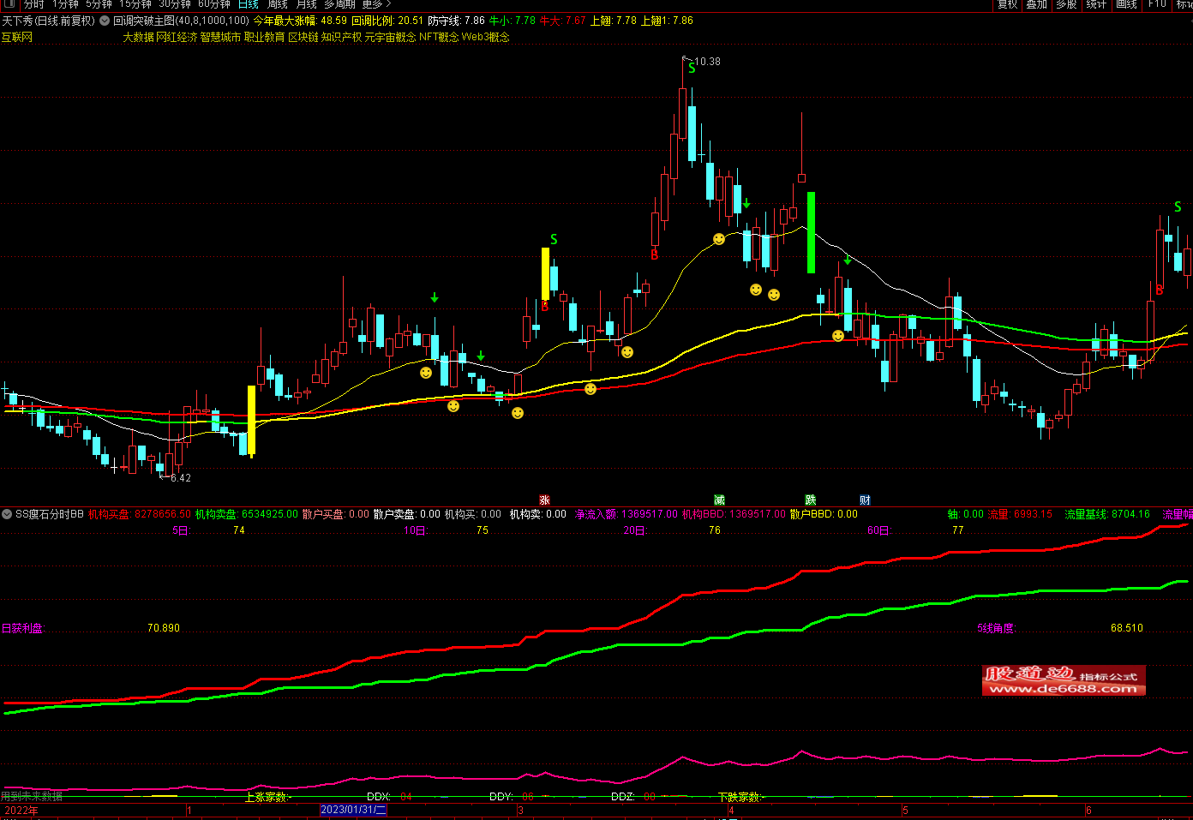
Task: Click the 回调比例 20.51 readout
Action: pyautogui.click(x=387, y=21)
